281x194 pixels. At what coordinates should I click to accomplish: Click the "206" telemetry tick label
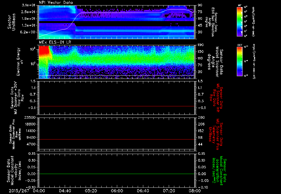(x=201, y=124)
